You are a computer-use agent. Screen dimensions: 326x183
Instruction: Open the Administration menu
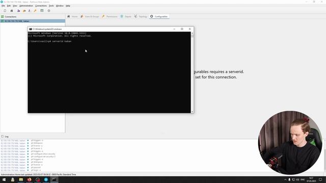26,6
